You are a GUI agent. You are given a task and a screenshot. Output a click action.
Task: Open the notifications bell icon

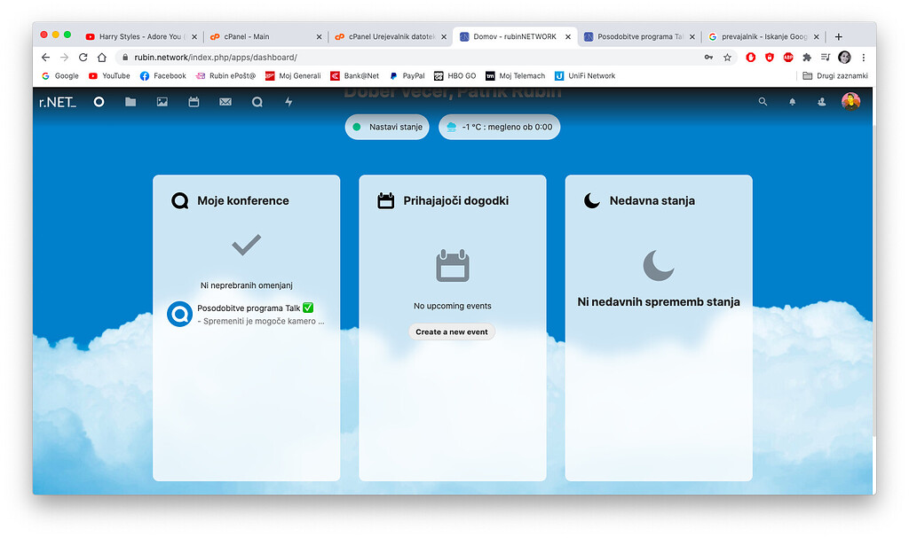(792, 102)
